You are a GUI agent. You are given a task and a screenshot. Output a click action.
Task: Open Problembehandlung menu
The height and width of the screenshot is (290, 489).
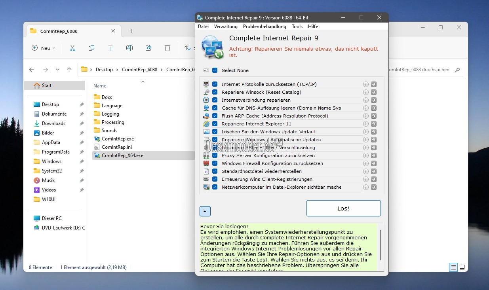[x=264, y=27]
